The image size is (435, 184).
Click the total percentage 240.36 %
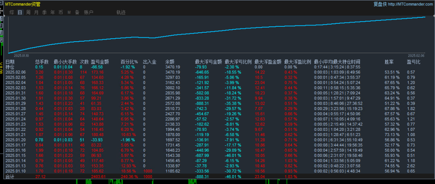(129, 176)
